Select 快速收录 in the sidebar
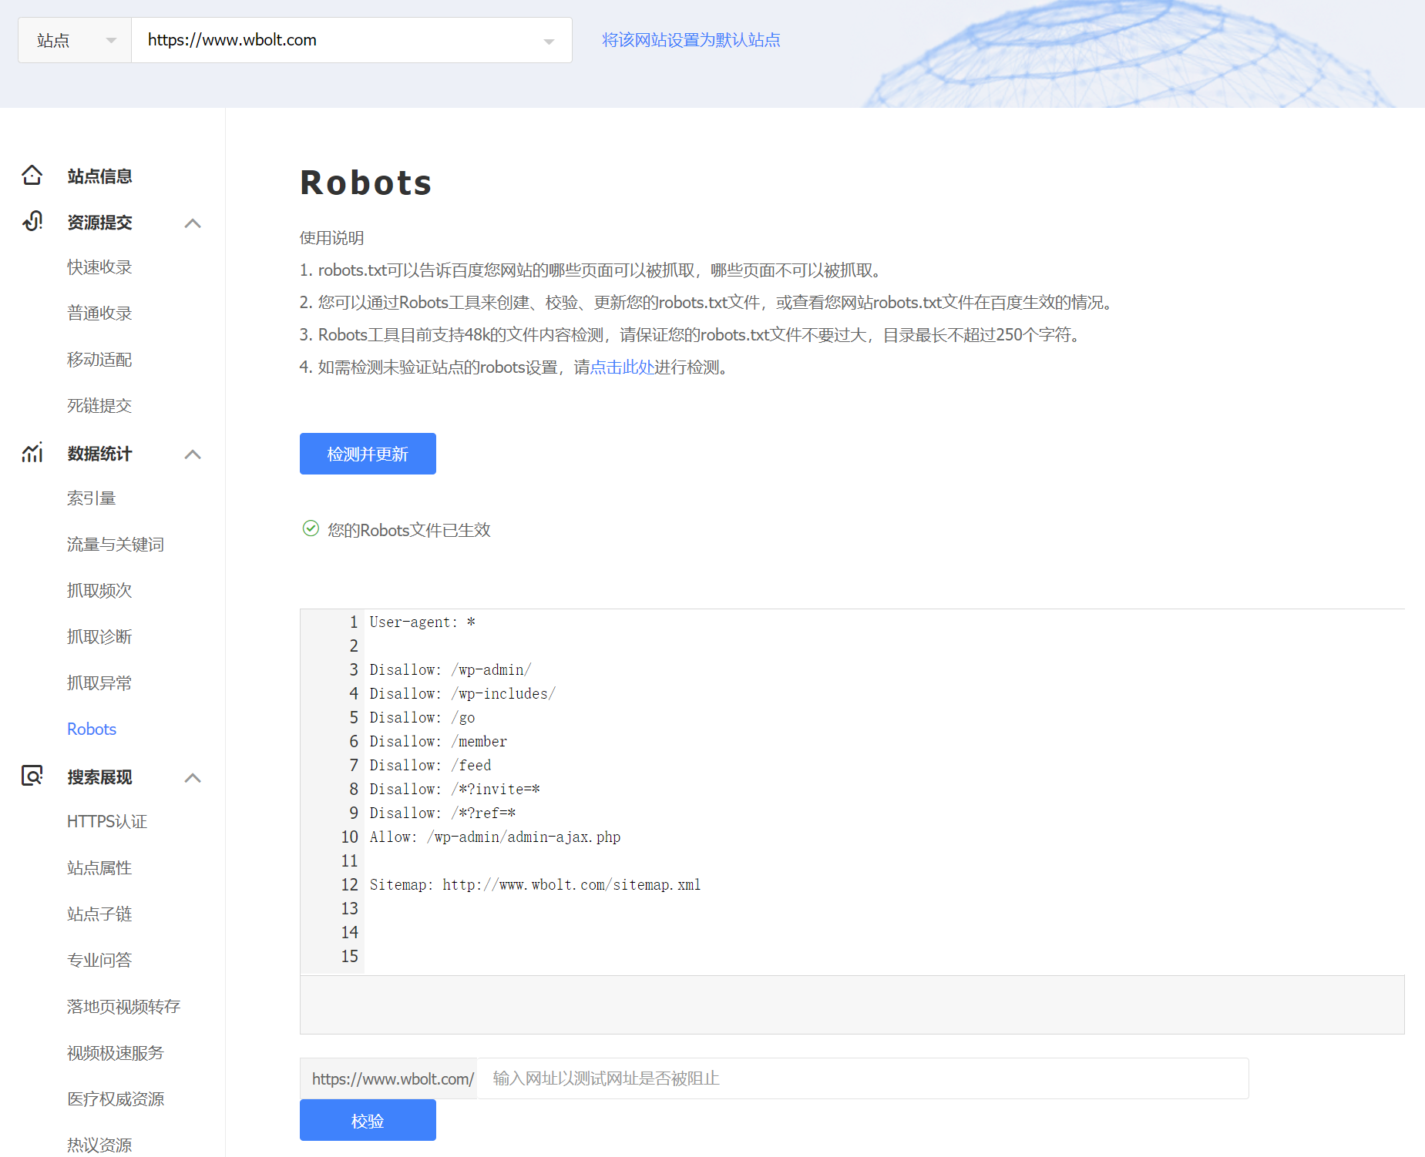This screenshot has width=1425, height=1157. pos(99,267)
